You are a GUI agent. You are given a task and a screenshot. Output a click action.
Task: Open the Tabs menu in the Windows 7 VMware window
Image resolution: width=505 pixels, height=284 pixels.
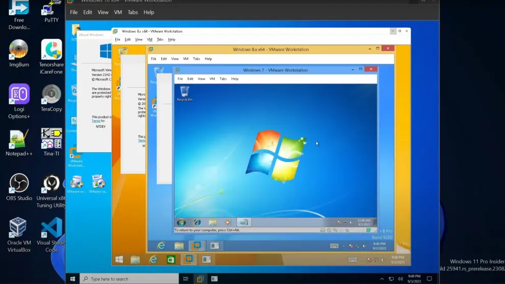(223, 79)
